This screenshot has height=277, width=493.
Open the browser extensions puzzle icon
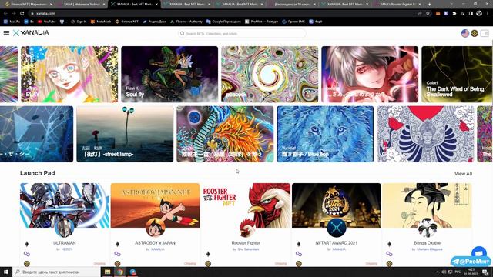pyautogui.click(x=454, y=14)
